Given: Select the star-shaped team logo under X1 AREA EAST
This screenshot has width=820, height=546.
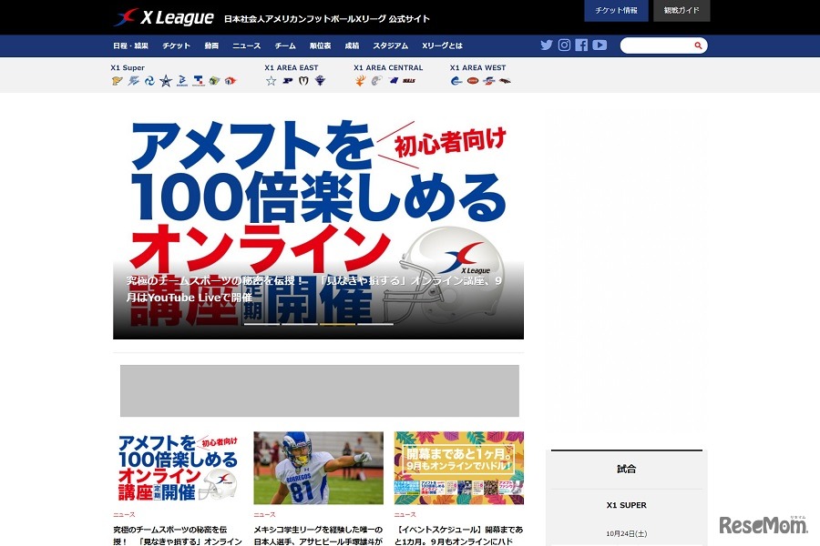Looking at the screenshot, I should tap(270, 81).
